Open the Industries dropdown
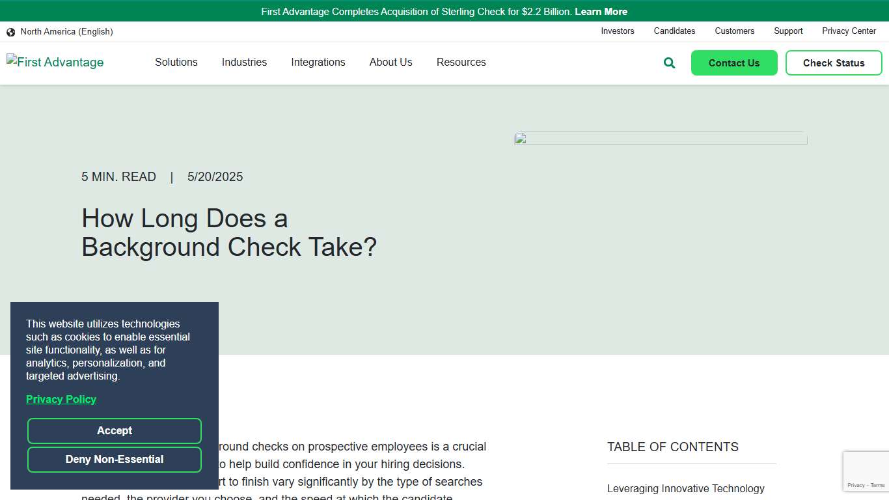 coord(244,62)
